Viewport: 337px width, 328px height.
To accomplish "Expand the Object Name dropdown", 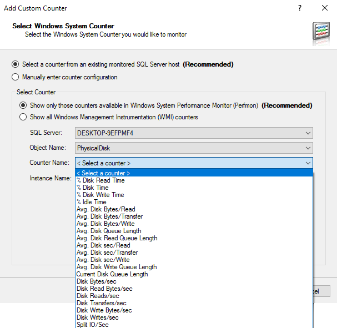I will pos(308,148).
